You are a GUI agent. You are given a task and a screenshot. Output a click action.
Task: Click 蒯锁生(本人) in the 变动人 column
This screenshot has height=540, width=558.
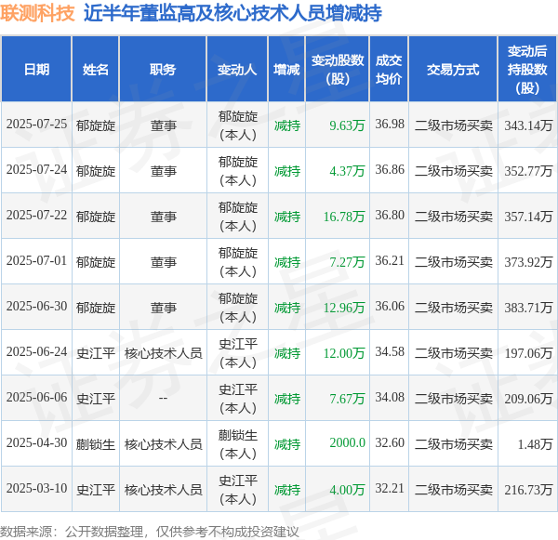[238, 444]
